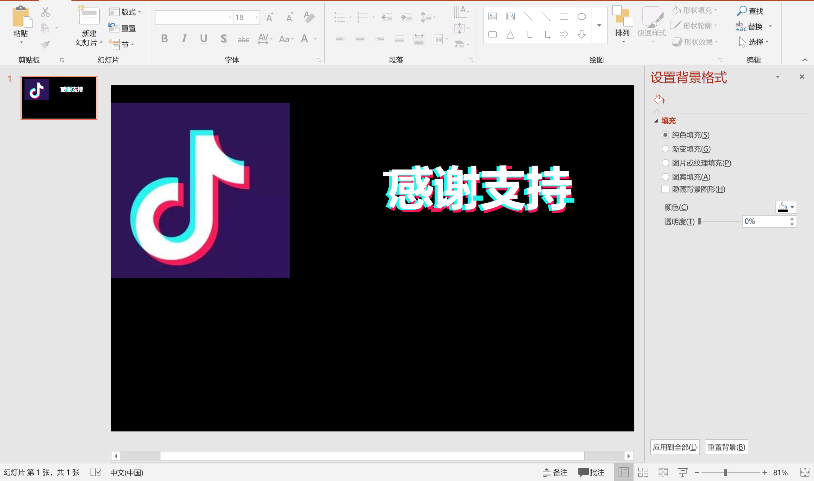
Task: Toggle text Shadow S icon
Action: 224,39
